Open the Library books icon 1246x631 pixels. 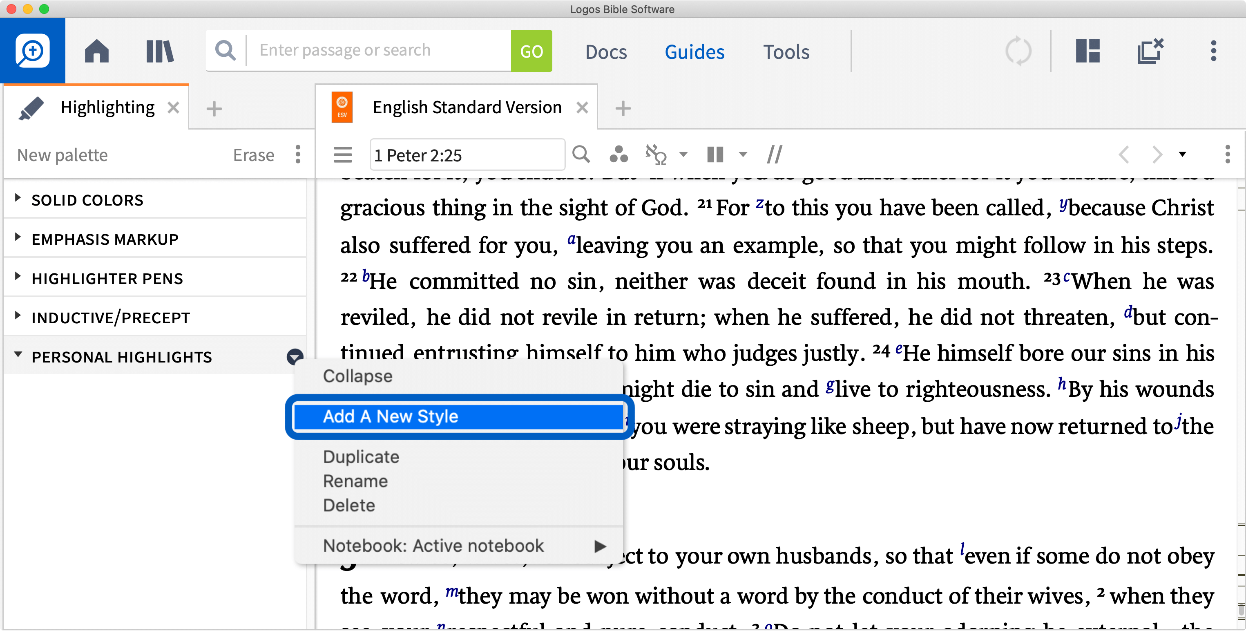(x=160, y=51)
